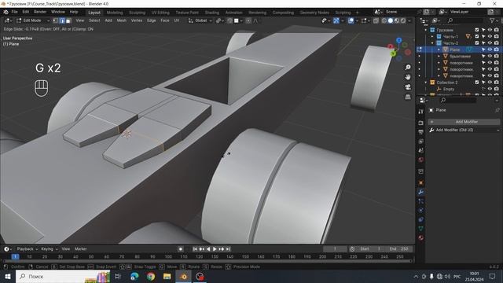
Task: Hide Plane object with eye icon
Action: [x=490, y=50]
